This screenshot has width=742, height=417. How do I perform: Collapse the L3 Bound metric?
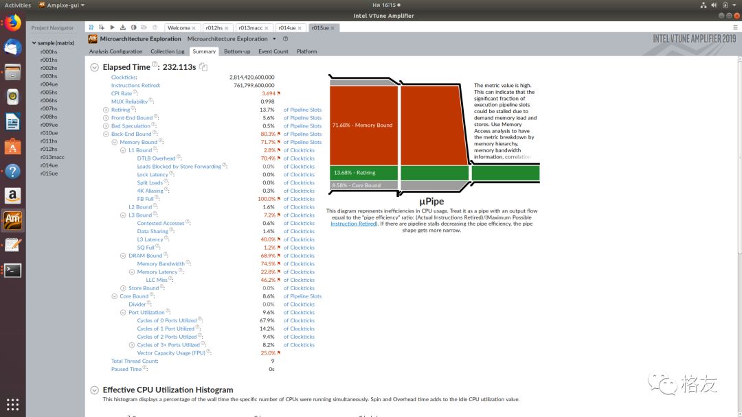[123, 215]
